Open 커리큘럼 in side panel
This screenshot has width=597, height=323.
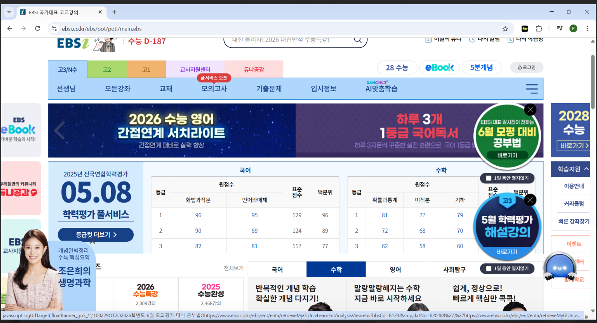coord(574,204)
